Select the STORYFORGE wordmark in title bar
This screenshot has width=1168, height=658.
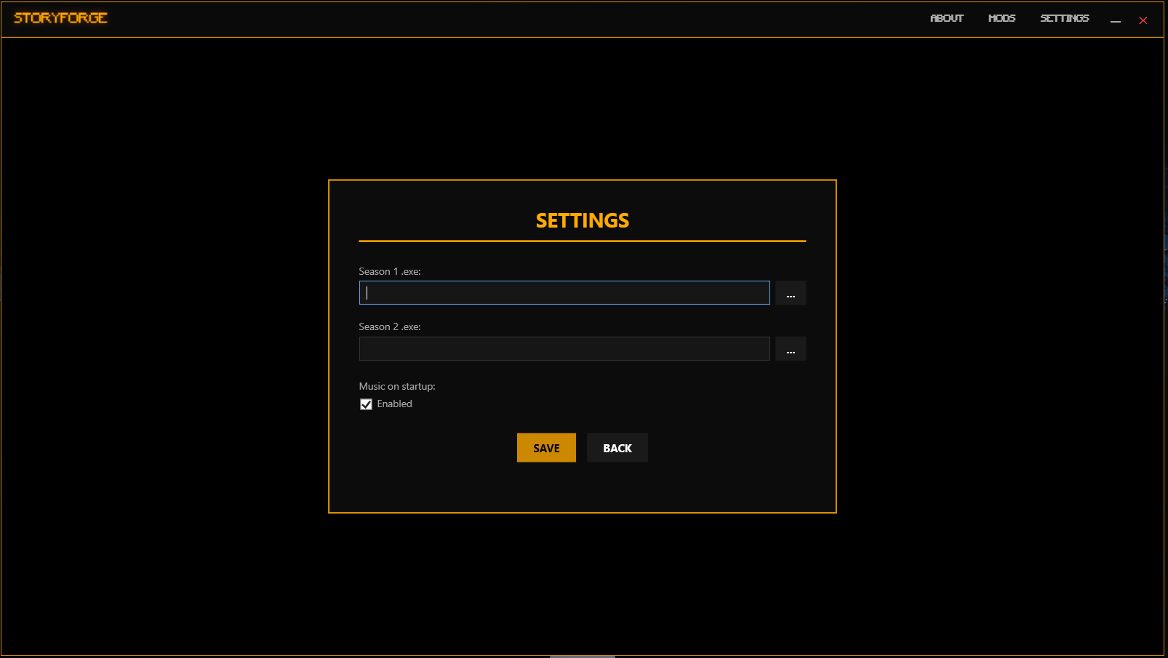click(61, 18)
